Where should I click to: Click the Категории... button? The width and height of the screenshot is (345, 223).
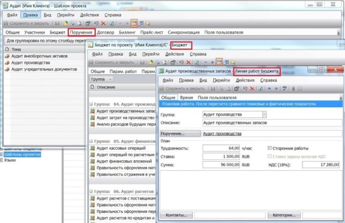[284, 215]
